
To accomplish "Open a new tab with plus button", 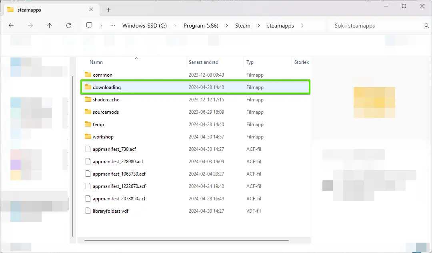I will (x=108, y=10).
